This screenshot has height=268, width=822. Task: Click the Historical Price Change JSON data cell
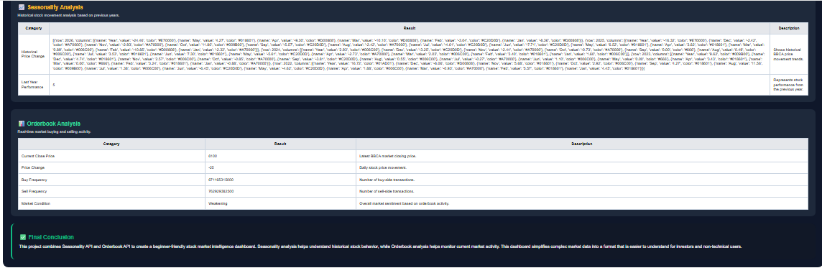click(x=410, y=55)
